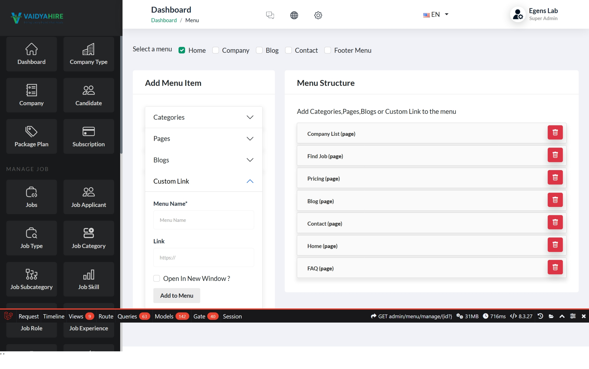Open the EN language dropdown
This screenshot has height=369, width=589.
pos(436,14)
